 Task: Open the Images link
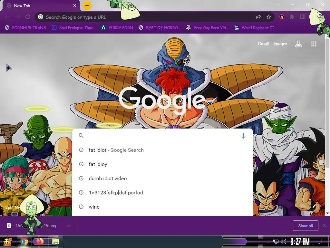point(280,44)
